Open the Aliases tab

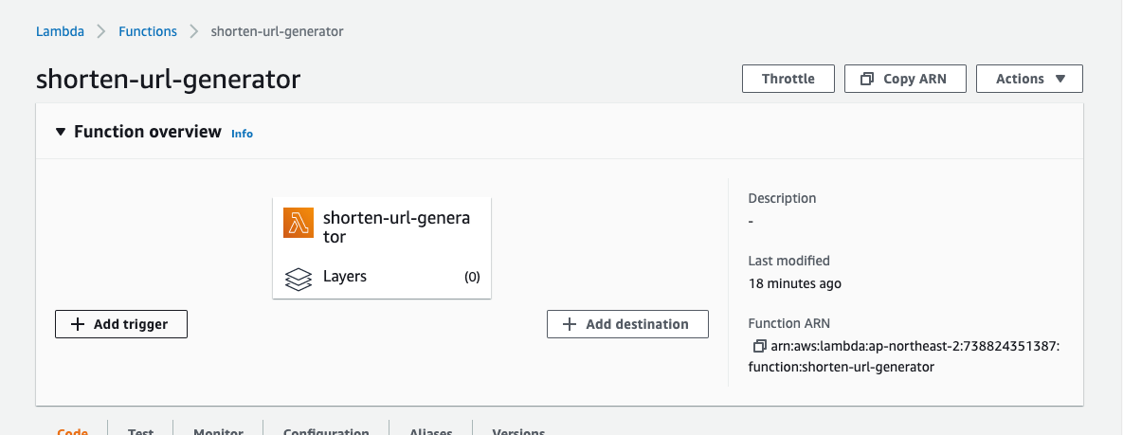[430, 431]
